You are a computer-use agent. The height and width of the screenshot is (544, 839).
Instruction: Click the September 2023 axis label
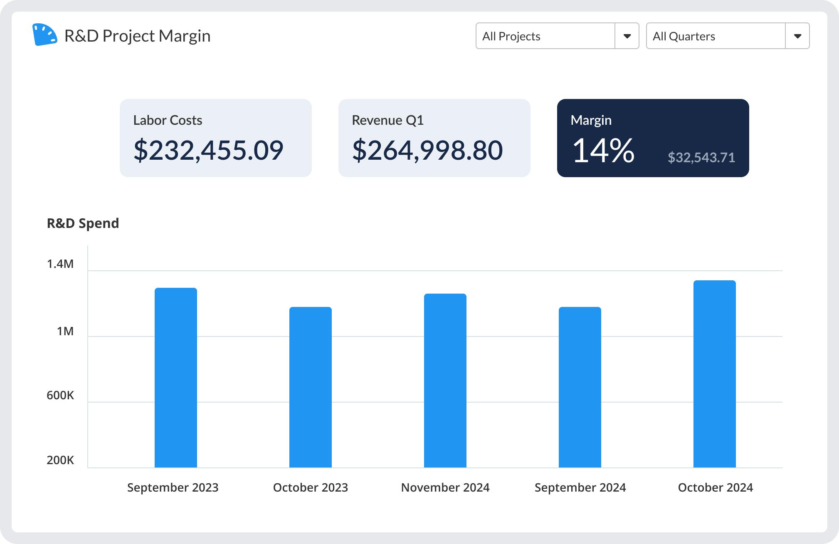173,487
